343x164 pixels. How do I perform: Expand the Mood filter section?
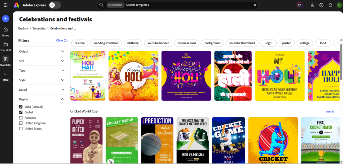tap(63, 90)
